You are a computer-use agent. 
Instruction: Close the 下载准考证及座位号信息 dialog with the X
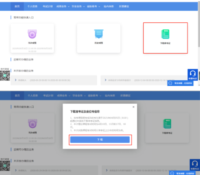[134, 107]
